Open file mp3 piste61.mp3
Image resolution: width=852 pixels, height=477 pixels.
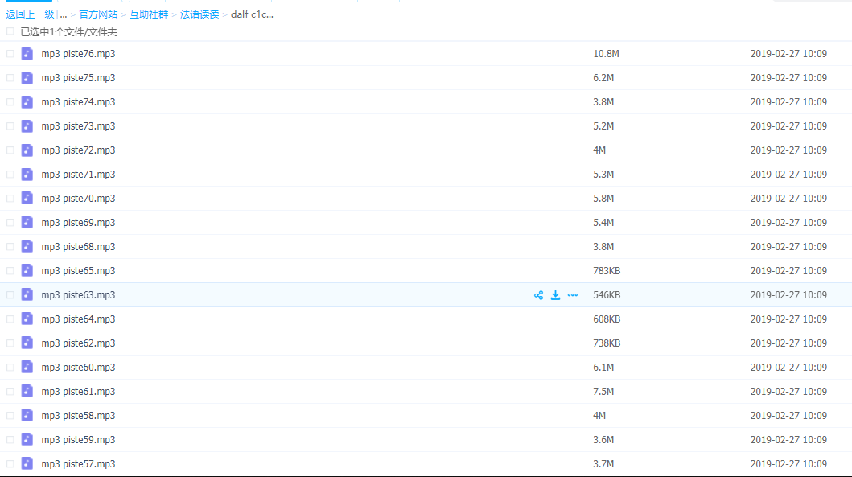click(x=78, y=391)
